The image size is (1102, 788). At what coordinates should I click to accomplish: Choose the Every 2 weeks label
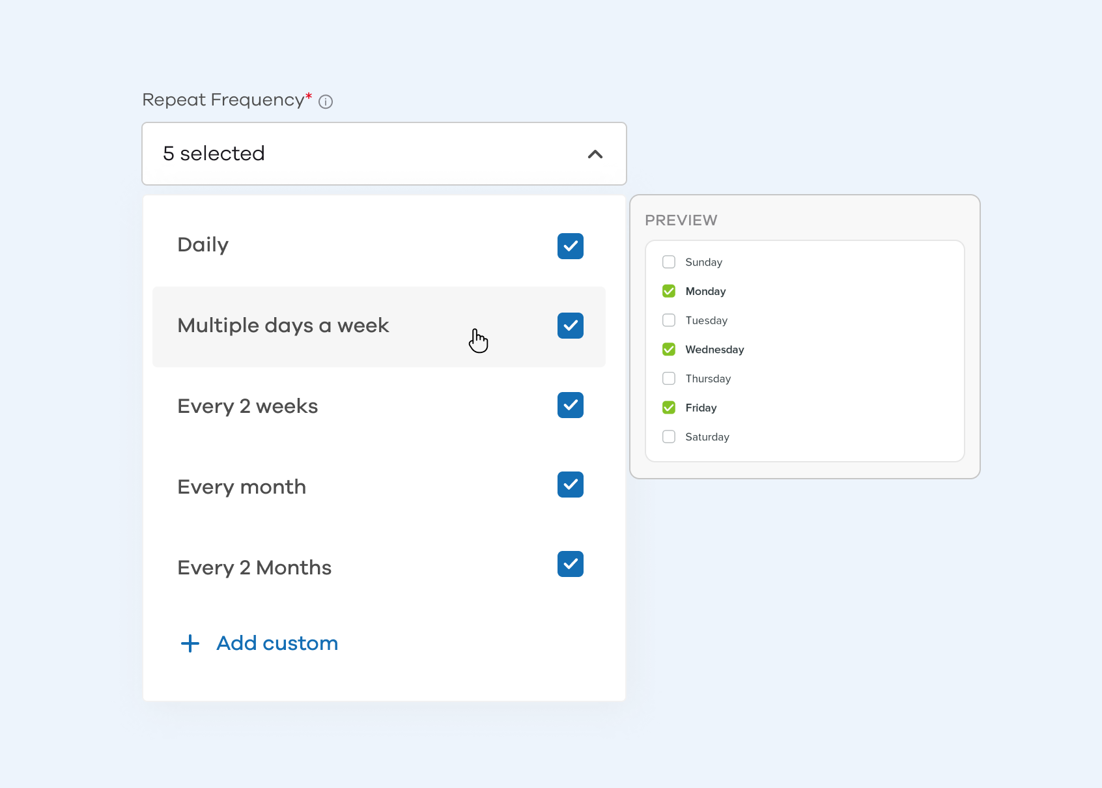point(247,406)
